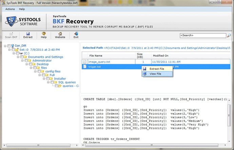Collapse the SQL queries node

(48, 82)
